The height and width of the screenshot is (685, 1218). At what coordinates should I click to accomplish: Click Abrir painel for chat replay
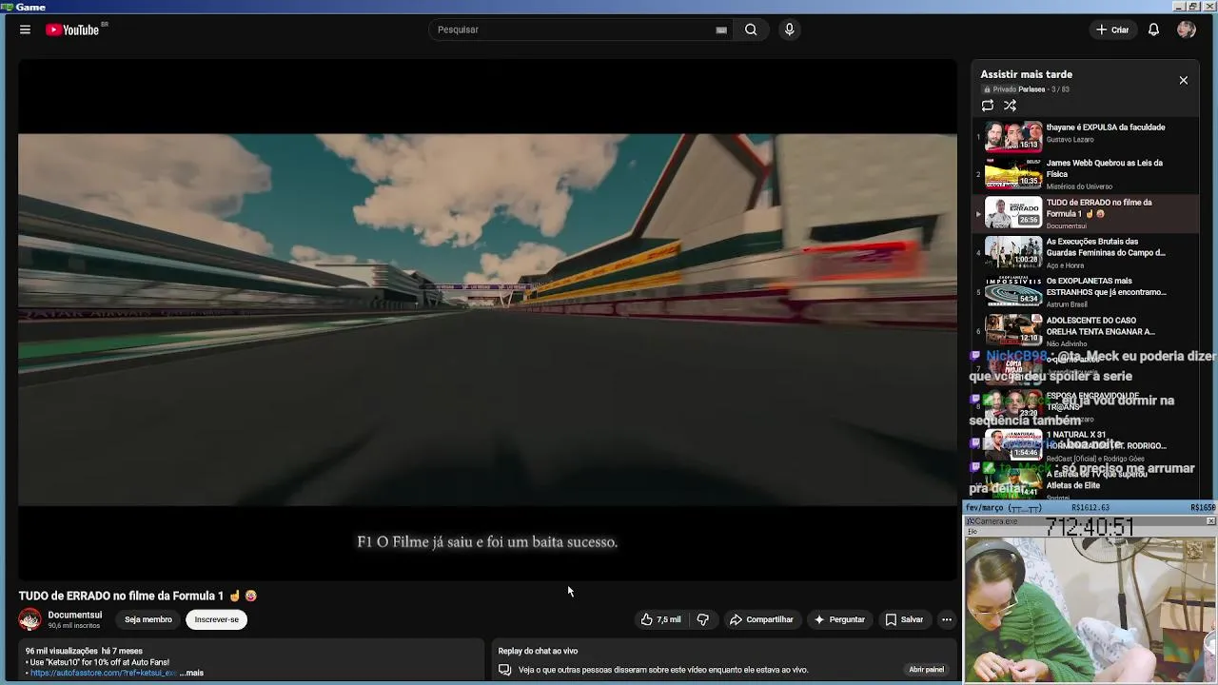click(x=926, y=670)
